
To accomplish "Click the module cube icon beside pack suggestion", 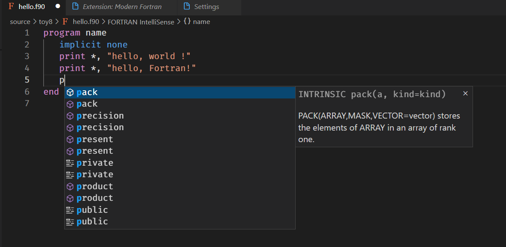I will [x=70, y=92].
